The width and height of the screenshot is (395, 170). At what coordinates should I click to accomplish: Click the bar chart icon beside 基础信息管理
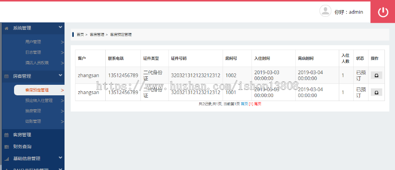[x=7, y=159]
